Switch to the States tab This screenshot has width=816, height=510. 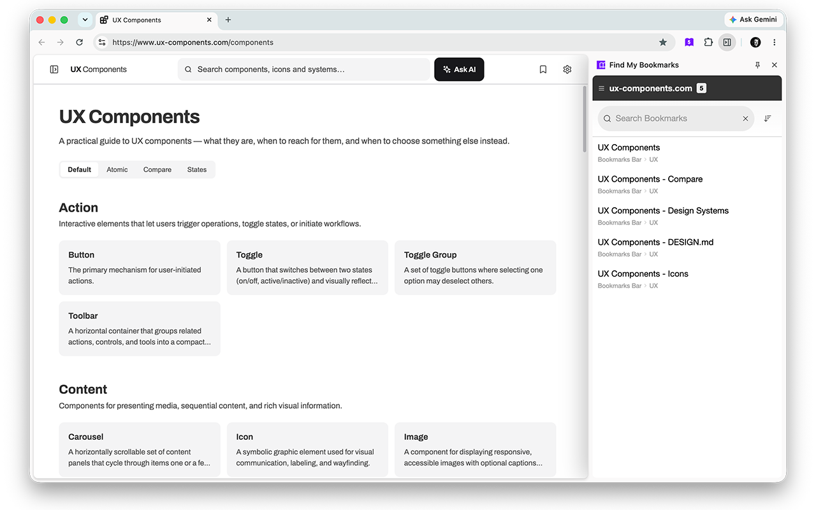coord(197,170)
